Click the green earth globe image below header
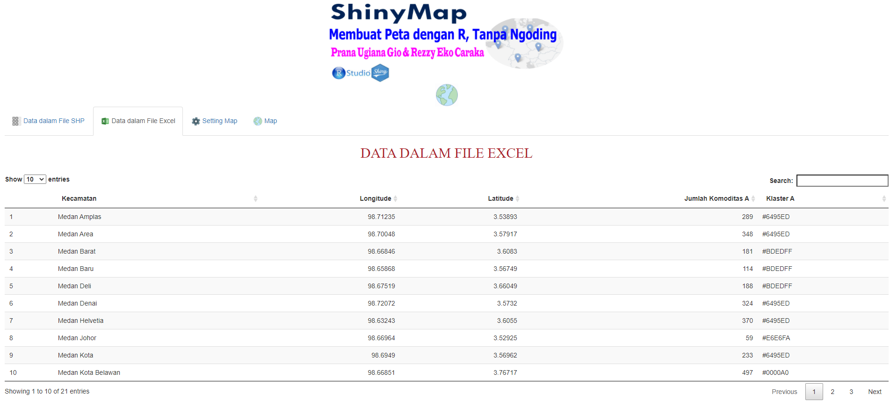Screen dimensions: 890x416 click(x=447, y=95)
